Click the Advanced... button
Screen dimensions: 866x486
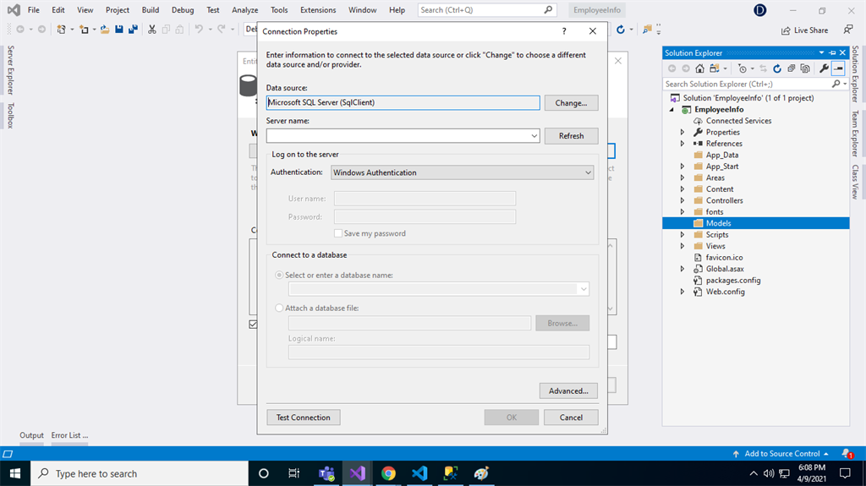[x=568, y=391]
